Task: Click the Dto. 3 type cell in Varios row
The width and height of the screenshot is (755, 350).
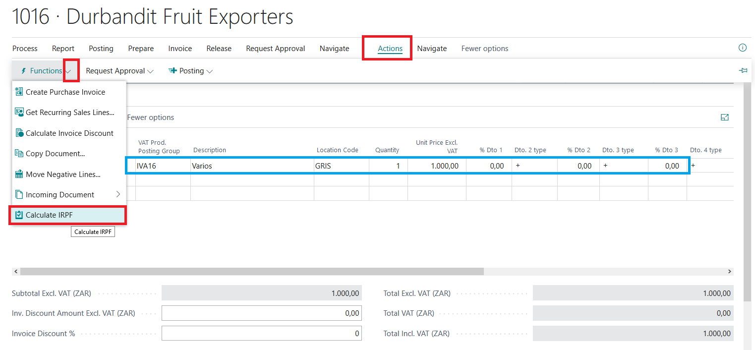Action: pyautogui.click(x=624, y=166)
